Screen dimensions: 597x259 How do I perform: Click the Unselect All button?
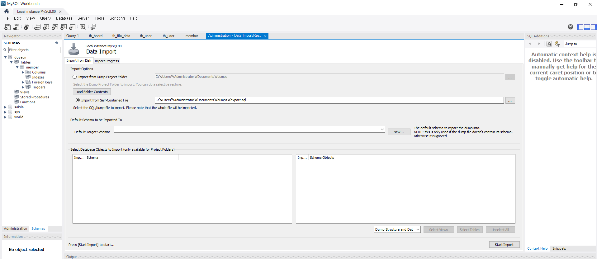(x=500, y=230)
